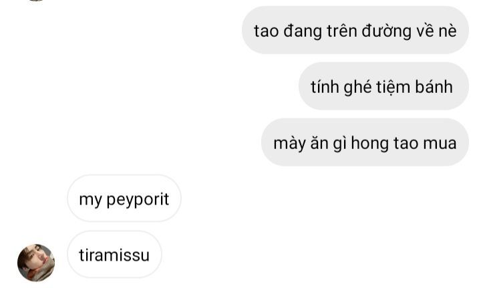This screenshot has width=481, height=288.
Task: Tap the 'my peyporit' message bubble
Action: pos(124,198)
